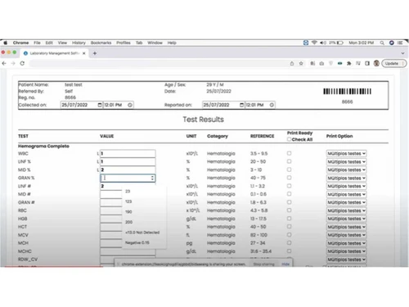
Task: Tick Print Ready checkbox for MID %
Action: coord(289,169)
